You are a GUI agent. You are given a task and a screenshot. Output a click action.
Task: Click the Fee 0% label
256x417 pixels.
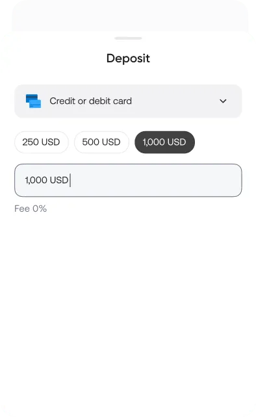[31, 208]
